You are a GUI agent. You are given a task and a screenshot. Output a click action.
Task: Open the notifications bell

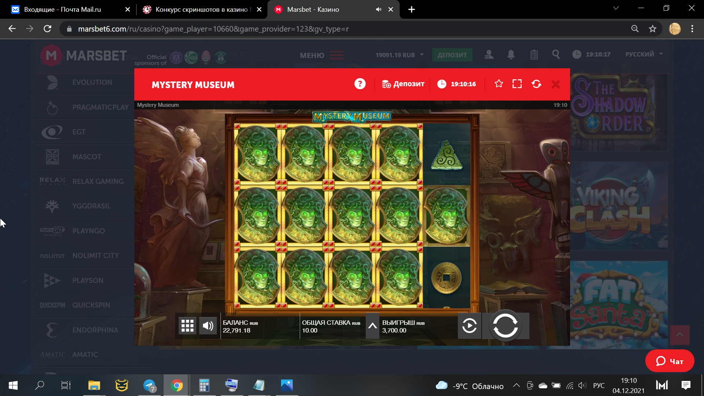click(511, 55)
